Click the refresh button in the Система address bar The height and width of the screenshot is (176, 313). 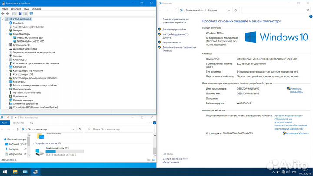pyautogui.click(x=236, y=10)
